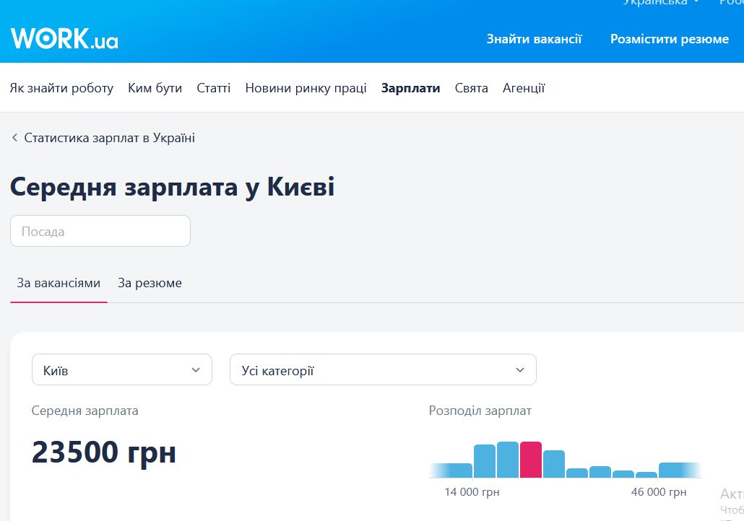Click the 14 000 грн axis label
The image size is (744, 521).
click(472, 492)
